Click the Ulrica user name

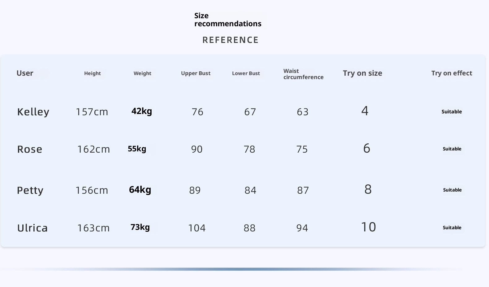click(32, 228)
